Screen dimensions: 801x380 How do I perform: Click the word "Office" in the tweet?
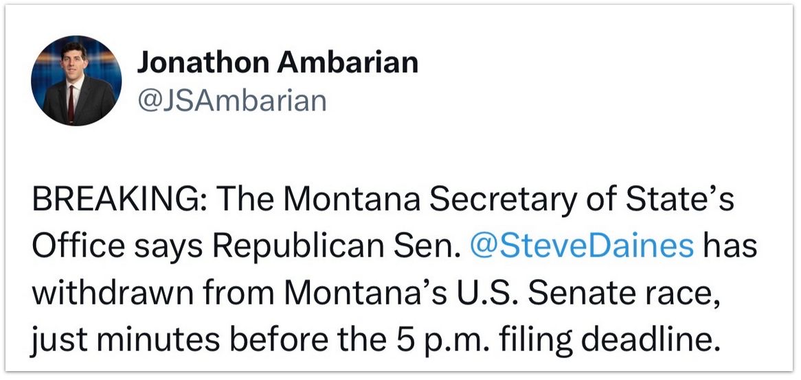pos(79,246)
